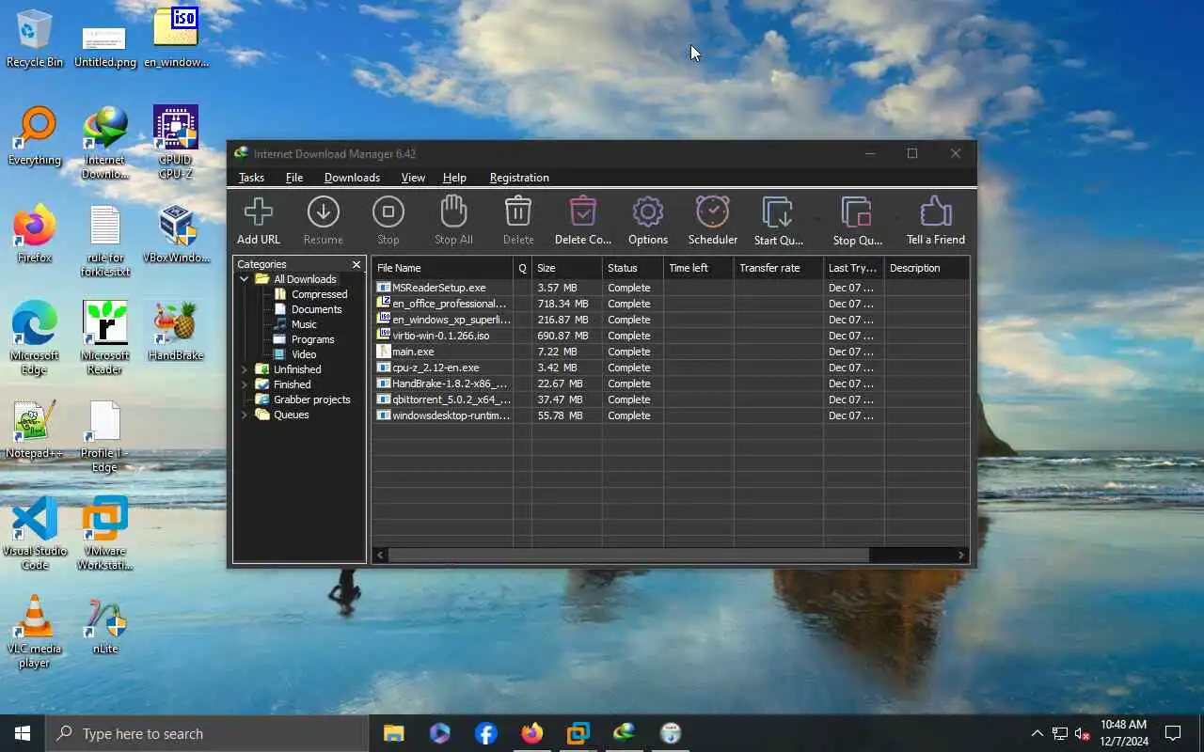The width and height of the screenshot is (1204, 752).
Task: Sort by Transfer rate column header
Action: [x=779, y=268]
